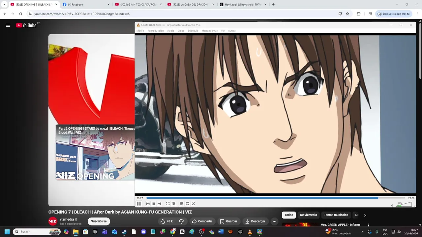The height and width of the screenshot is (237, 422).
Task: Select the De vizmedia filter chip
Action: (308, 215)
